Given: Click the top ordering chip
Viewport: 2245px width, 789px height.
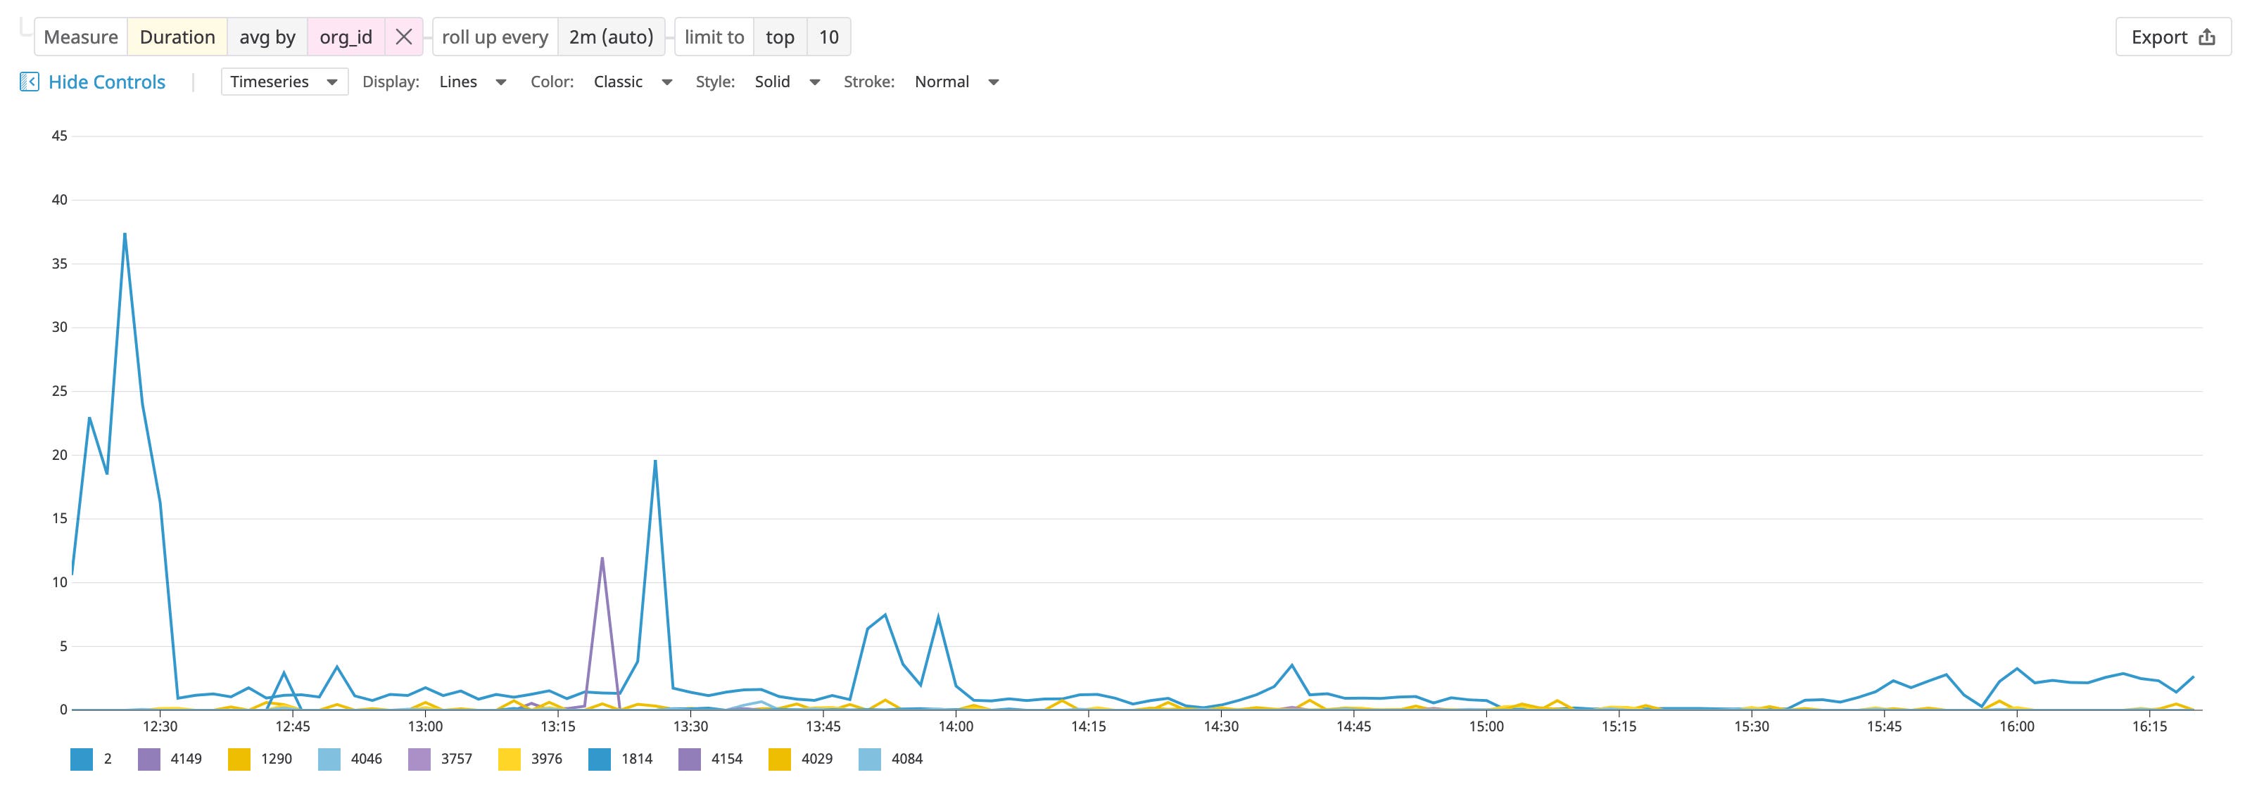Looking at the screenshot, I should [x=778, y=37].
